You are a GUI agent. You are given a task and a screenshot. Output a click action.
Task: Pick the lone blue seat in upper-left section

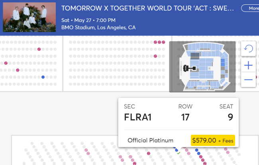pos(43,77)
